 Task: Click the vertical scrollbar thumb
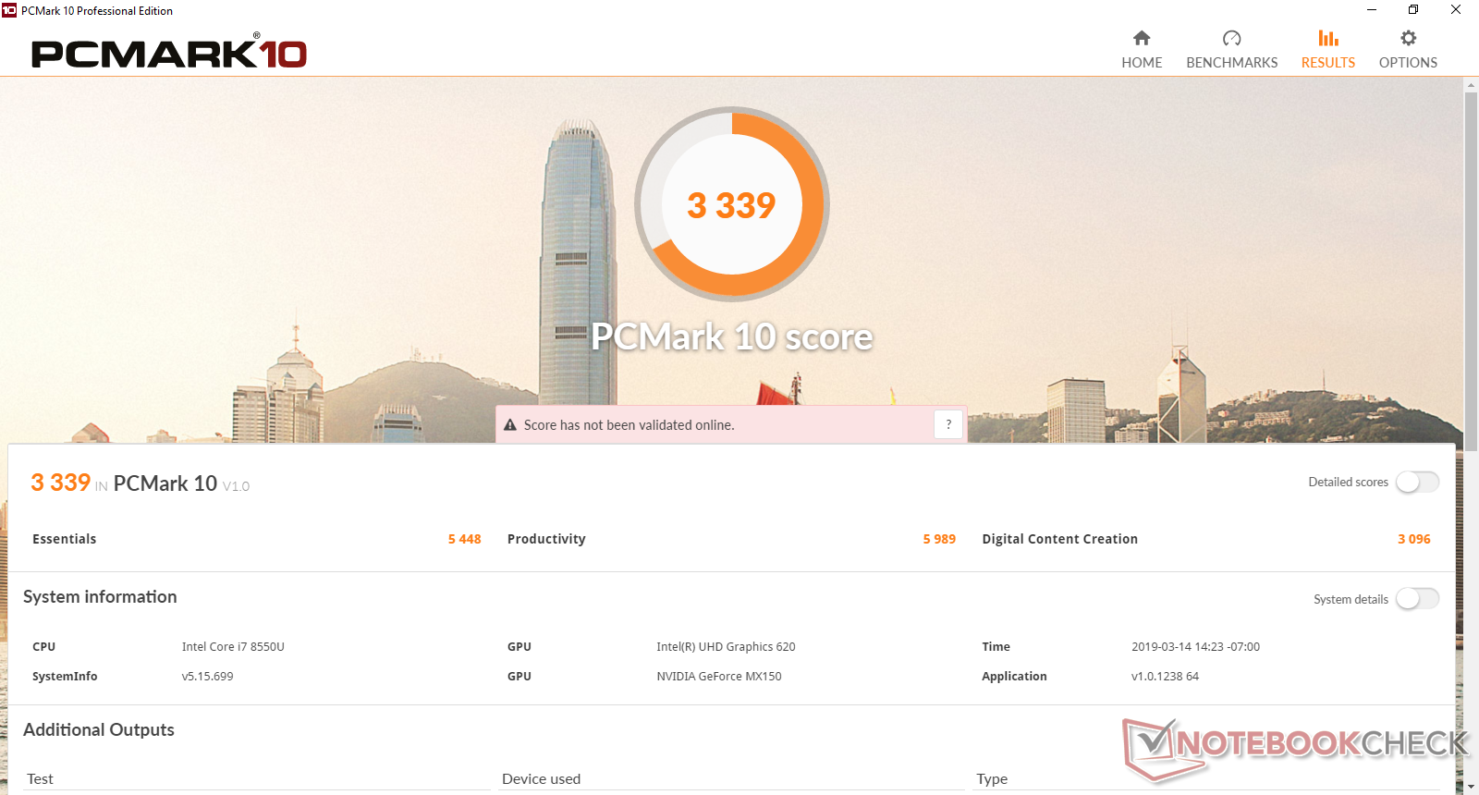1471,273
